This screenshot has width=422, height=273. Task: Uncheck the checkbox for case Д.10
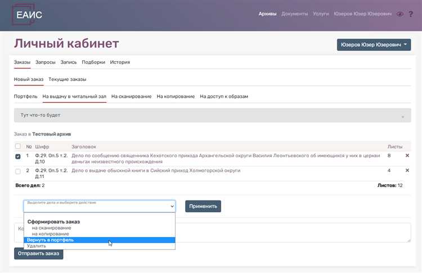18,156
